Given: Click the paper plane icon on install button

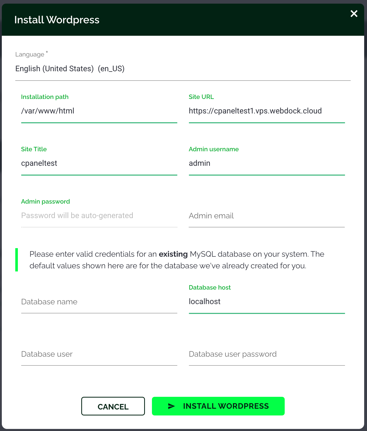Looking at the screenshot, I should [171, 406].
